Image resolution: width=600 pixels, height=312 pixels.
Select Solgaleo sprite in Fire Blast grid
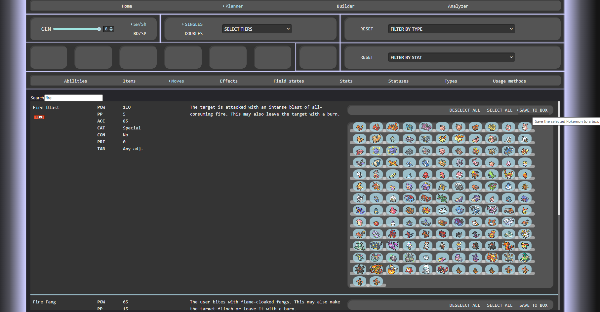(525, 234)
